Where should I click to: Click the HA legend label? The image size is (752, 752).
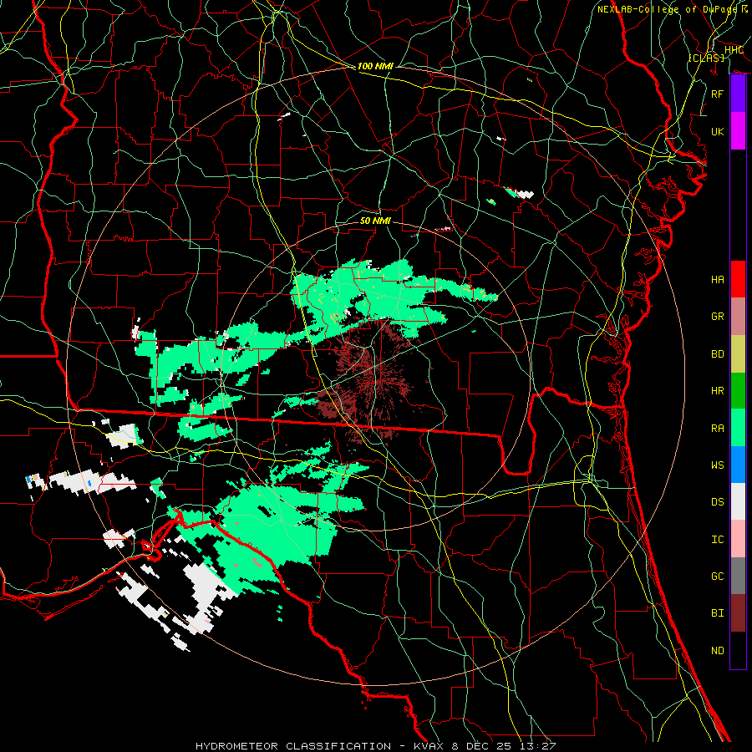tap(717, 280)
